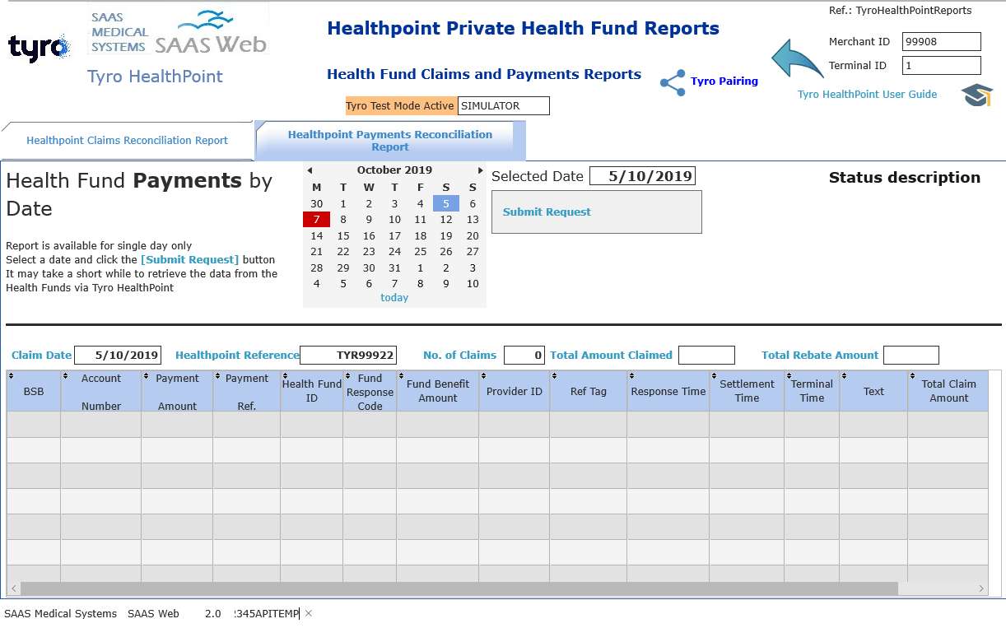Click the SIMULATOR test mode field
1006x628 pixels.
tap(503, 106)
